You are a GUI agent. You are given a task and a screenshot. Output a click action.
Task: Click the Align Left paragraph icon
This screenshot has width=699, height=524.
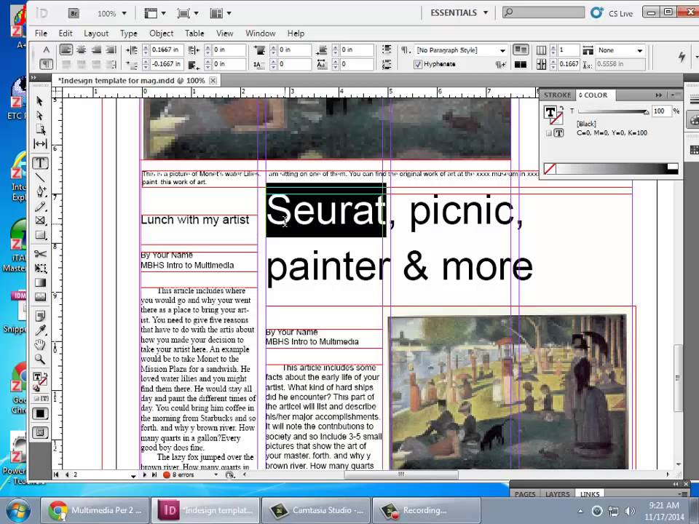pyautogui.click(x=66, y=50)
